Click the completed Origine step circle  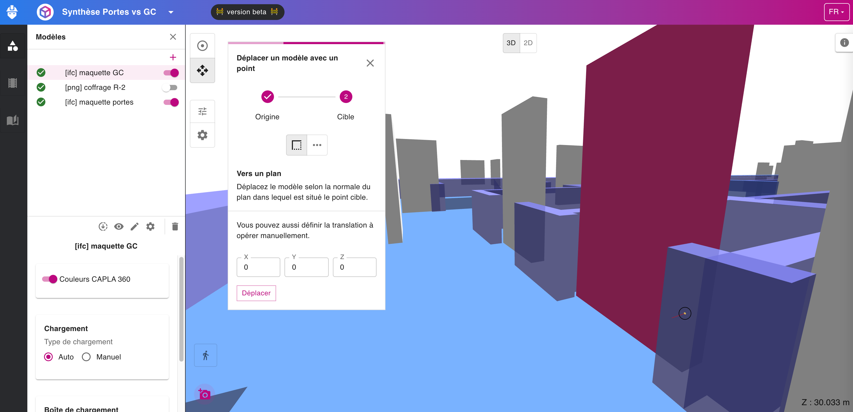(268, 97)
